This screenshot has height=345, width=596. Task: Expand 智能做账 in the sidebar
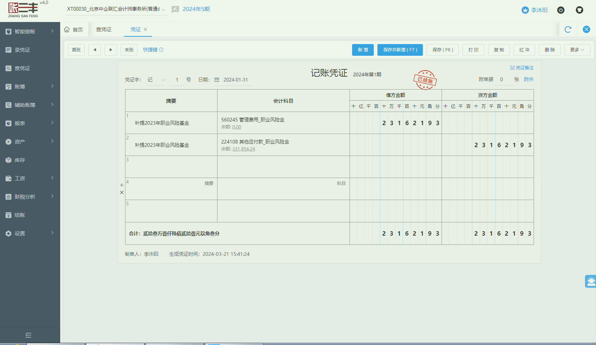pyautogui.click(x=30, y=32)
